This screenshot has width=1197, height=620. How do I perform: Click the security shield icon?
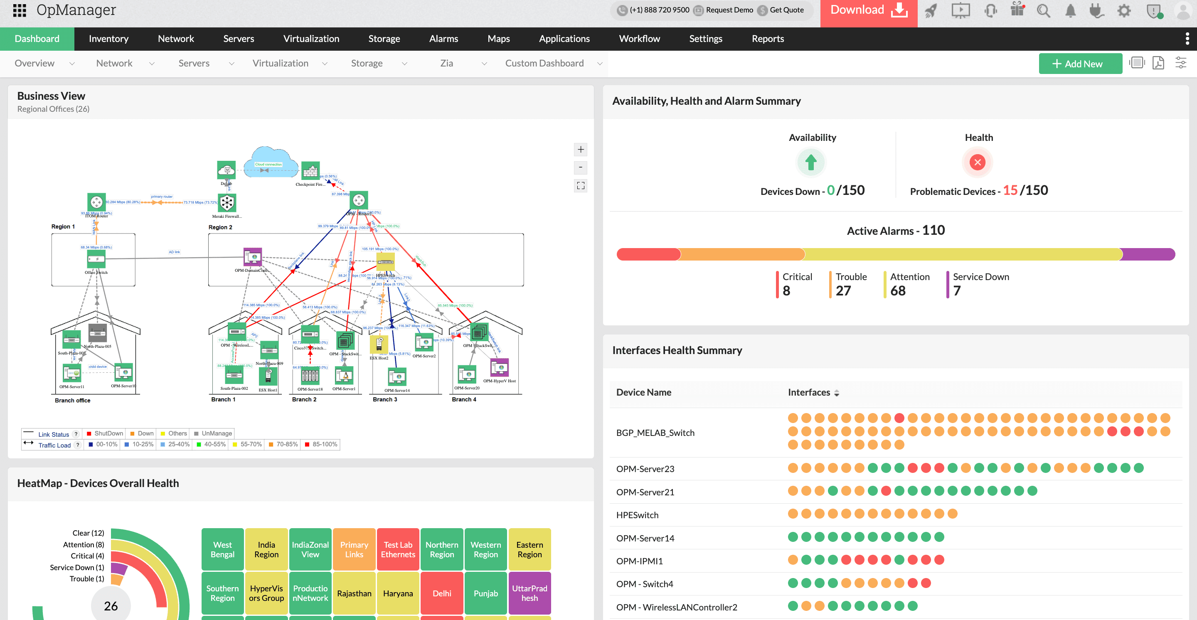(x=1154, y=11)
